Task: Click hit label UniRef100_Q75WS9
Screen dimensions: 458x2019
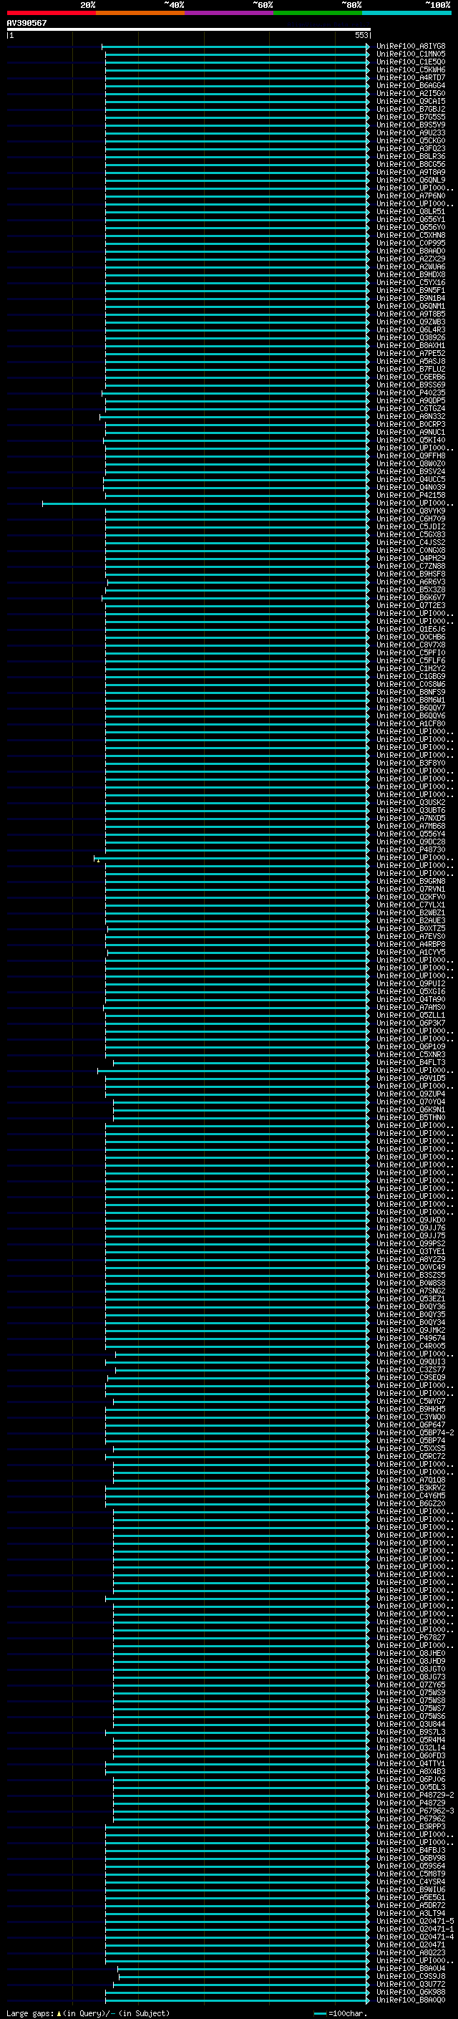Action: click(x=411, y=1694)
